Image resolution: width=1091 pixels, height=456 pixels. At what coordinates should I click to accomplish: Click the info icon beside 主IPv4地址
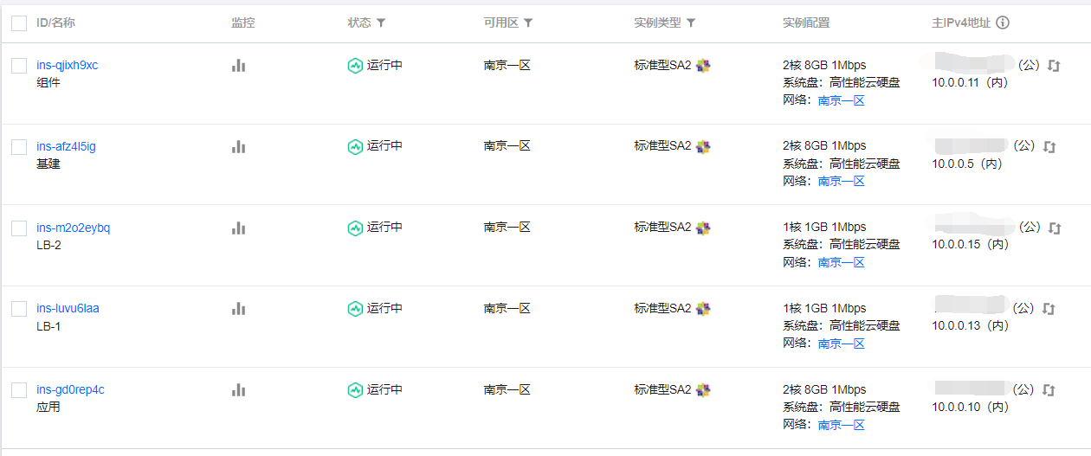(1003, 23)
